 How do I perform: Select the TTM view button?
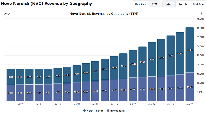[155, 4]
